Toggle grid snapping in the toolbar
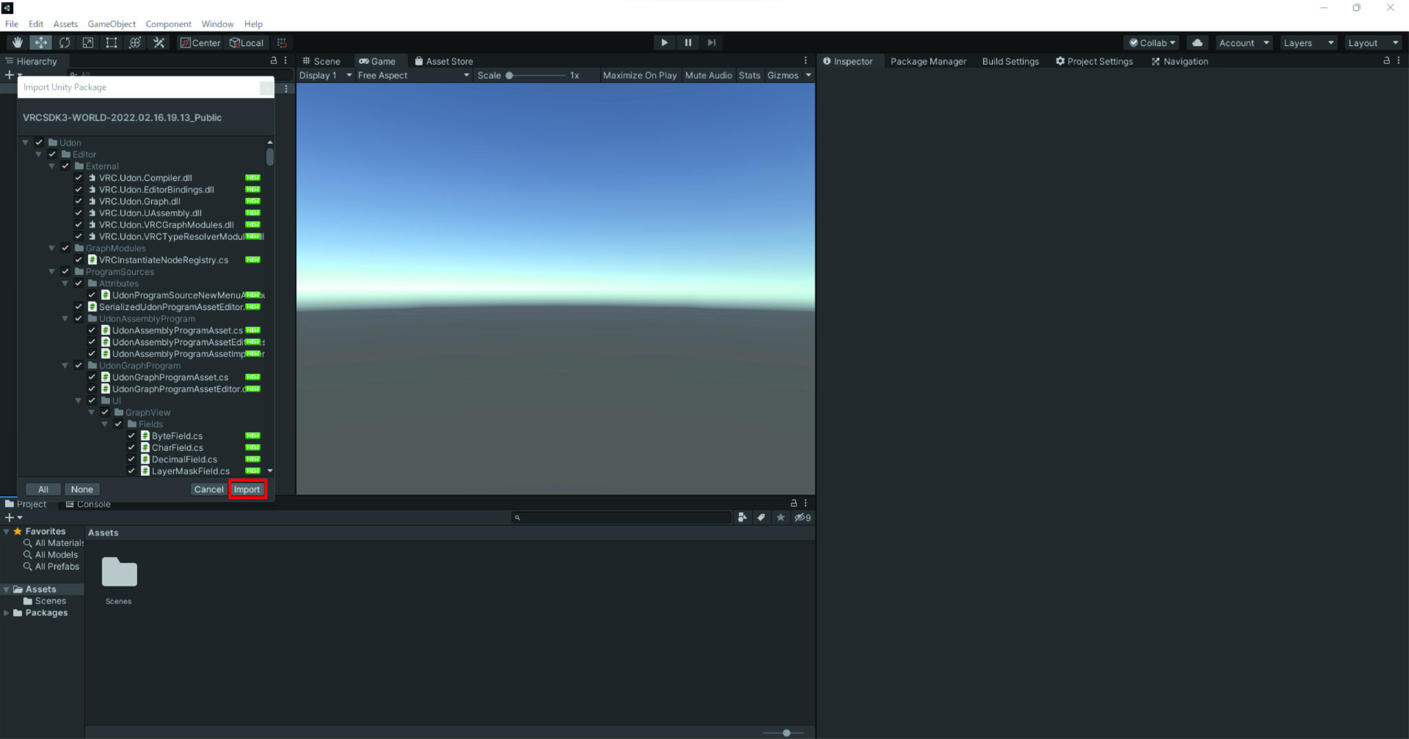The height and width of the screenshot is (739, 1409). click(x=281, y=42)
